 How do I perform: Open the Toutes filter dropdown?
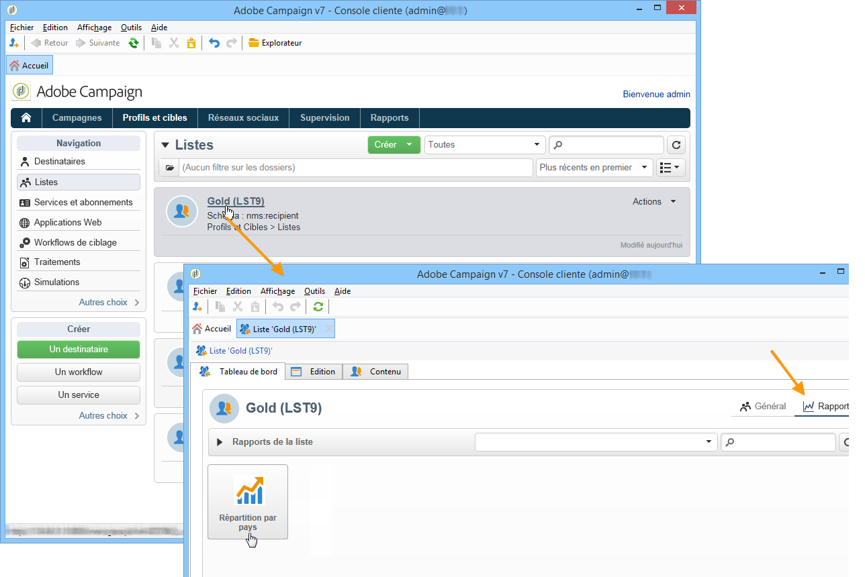click(x=484, y=145)
